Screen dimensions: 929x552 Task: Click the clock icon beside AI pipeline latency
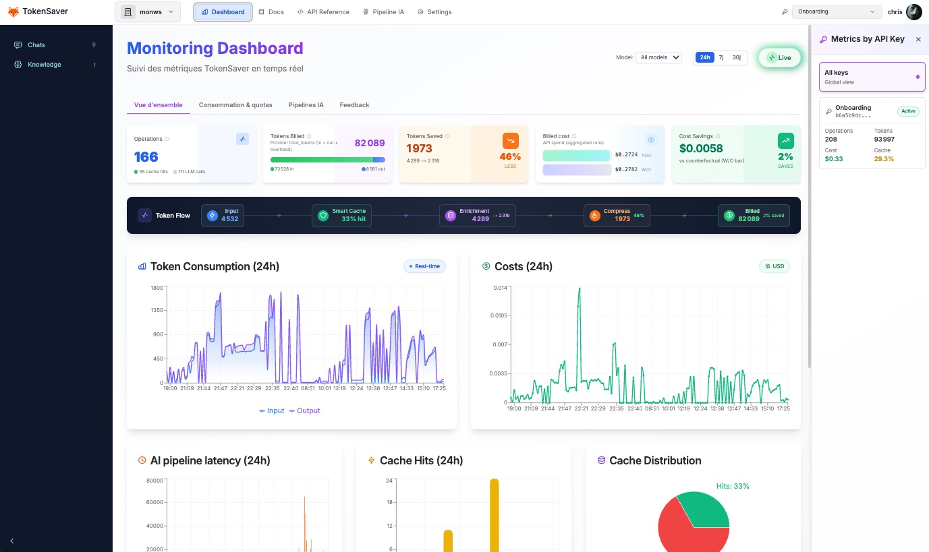[x=142, y=460]
